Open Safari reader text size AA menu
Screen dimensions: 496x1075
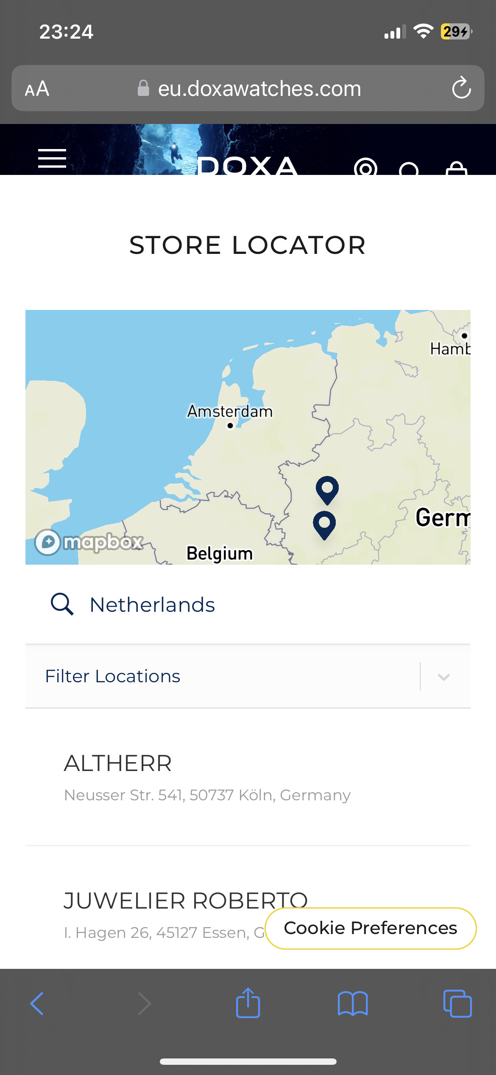[37, 89]
